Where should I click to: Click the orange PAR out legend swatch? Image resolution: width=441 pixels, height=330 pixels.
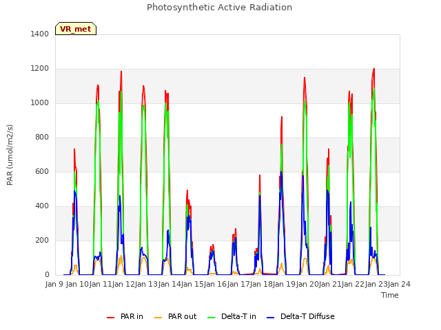click(158, 318)
